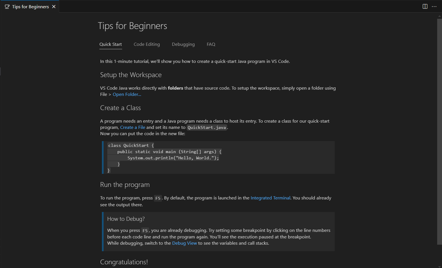The height and width of the screenshot is (268, 442).
Task: Close the Tips for Beginners tab
Action: (54, 7)
